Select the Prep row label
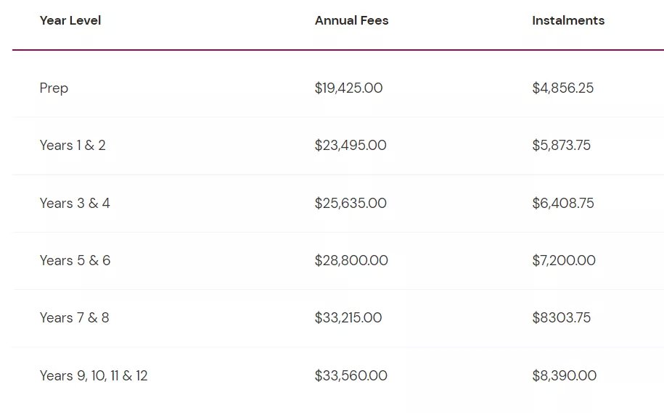This screenshot has height=413, width=664. [x=54, y=88]
